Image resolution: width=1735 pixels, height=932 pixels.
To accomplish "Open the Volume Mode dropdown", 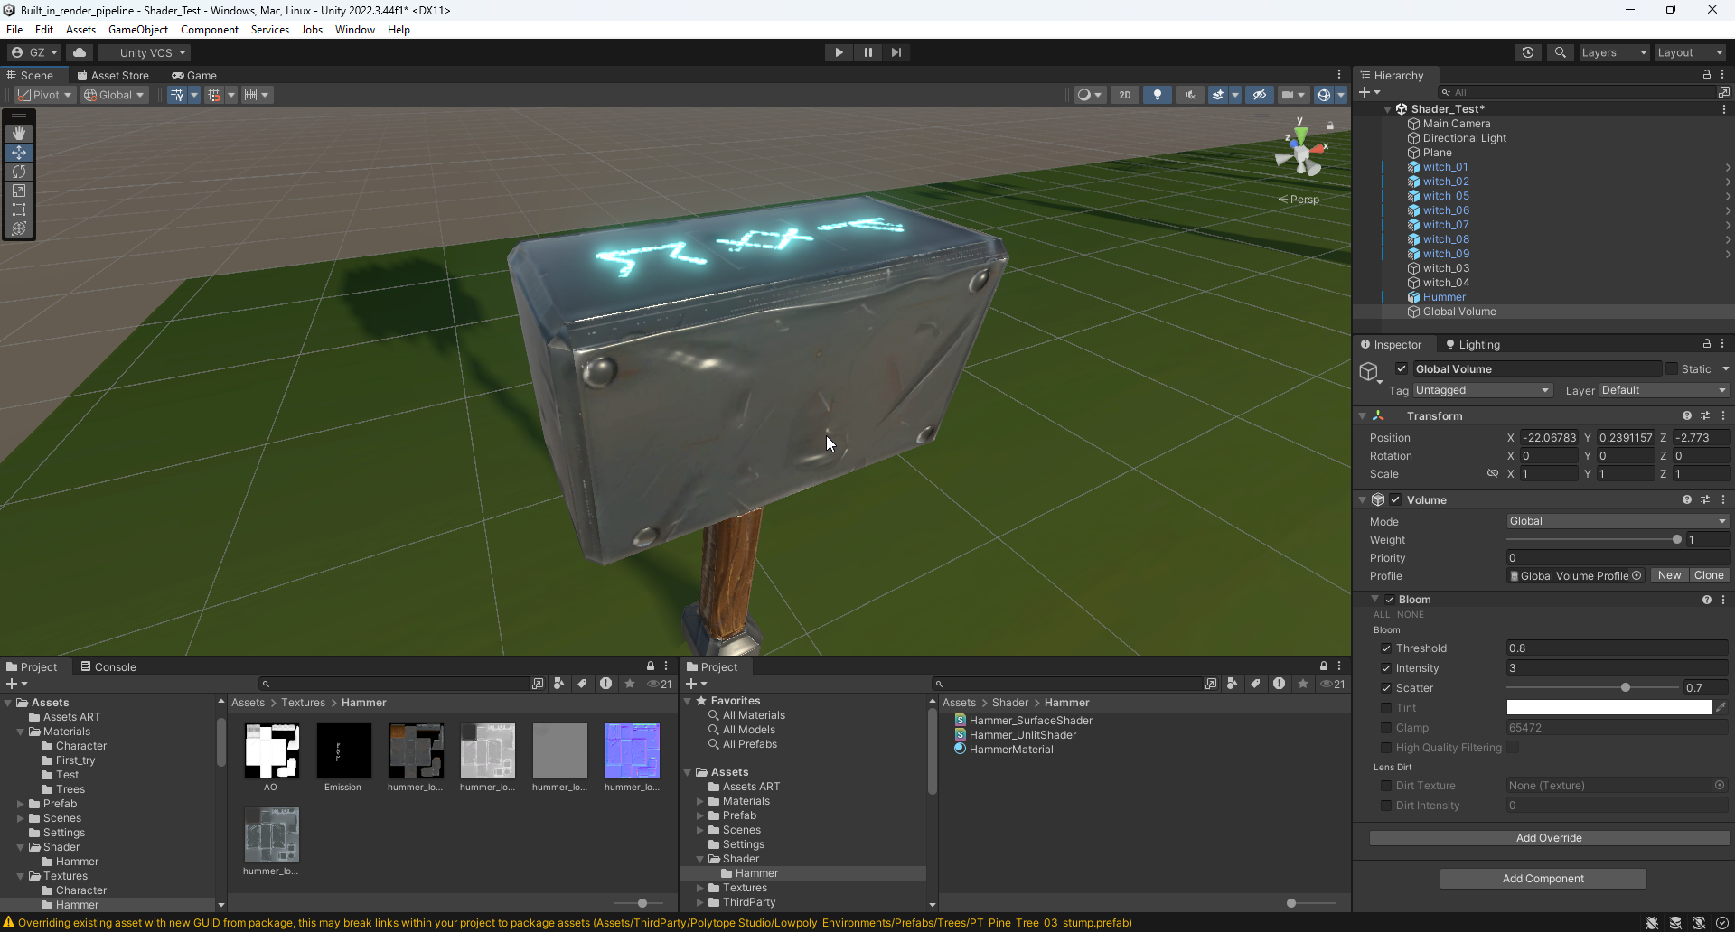I will [1617, 521].
